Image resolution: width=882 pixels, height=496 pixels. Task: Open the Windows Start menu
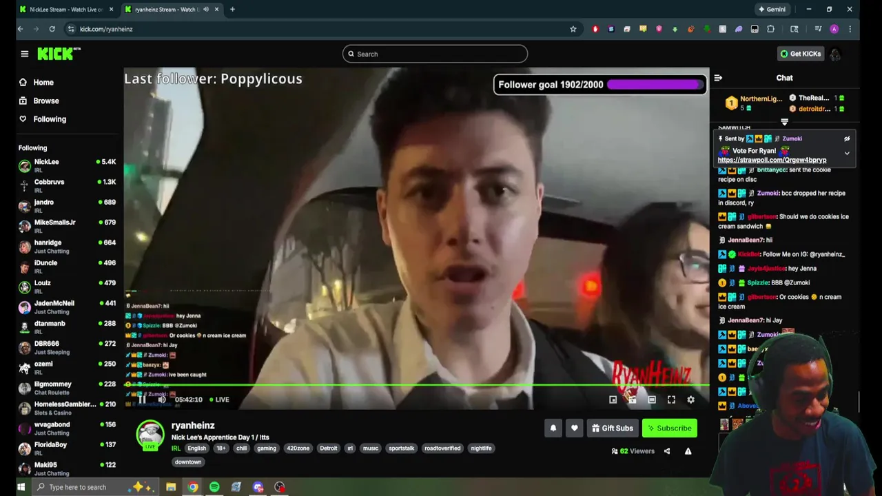click(21, 487)
